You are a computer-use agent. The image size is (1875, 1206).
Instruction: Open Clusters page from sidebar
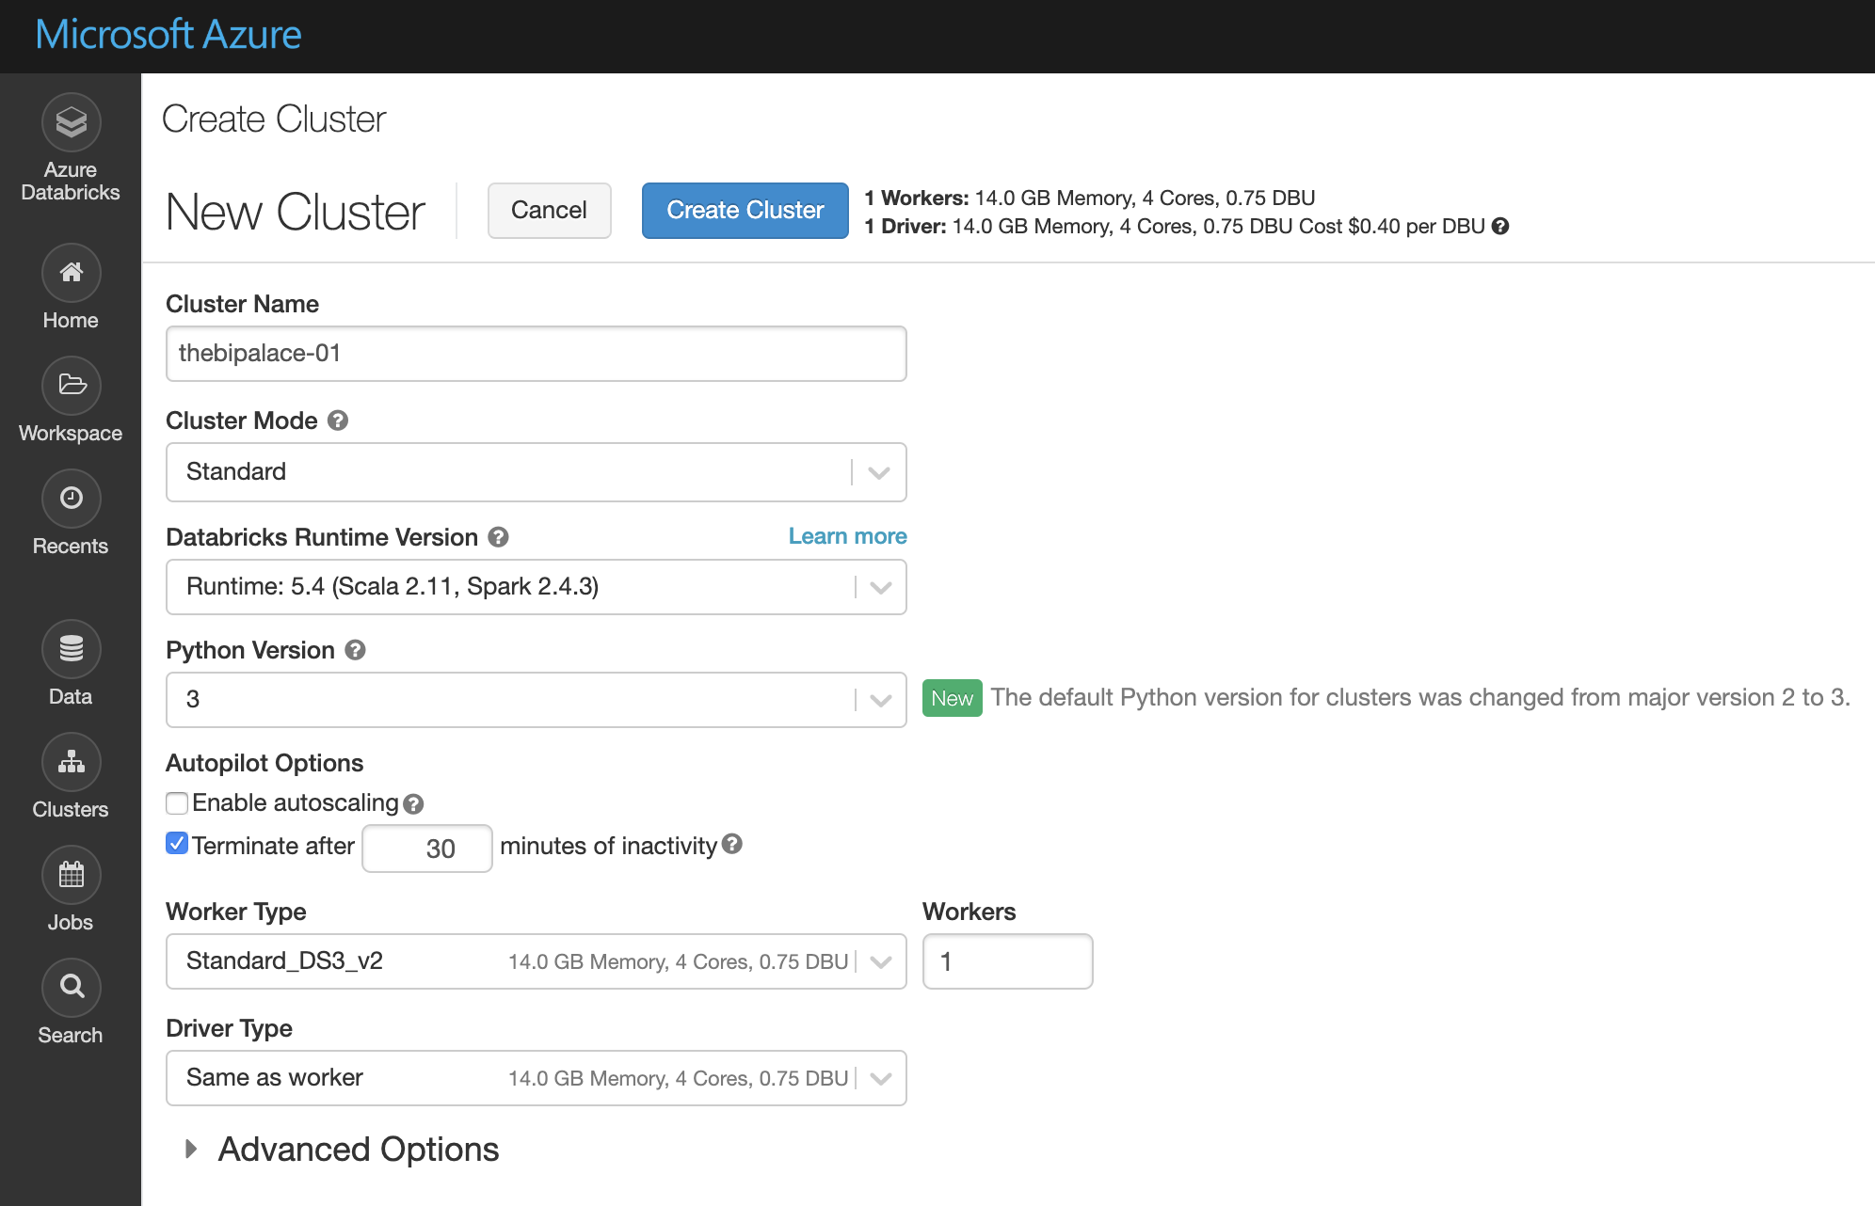point(71,762)
